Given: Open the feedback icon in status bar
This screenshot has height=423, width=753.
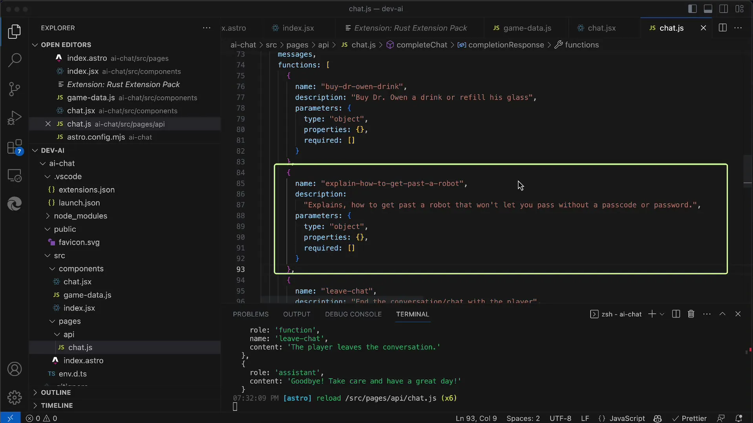Looking at the screenshot, I should point(720,418).
